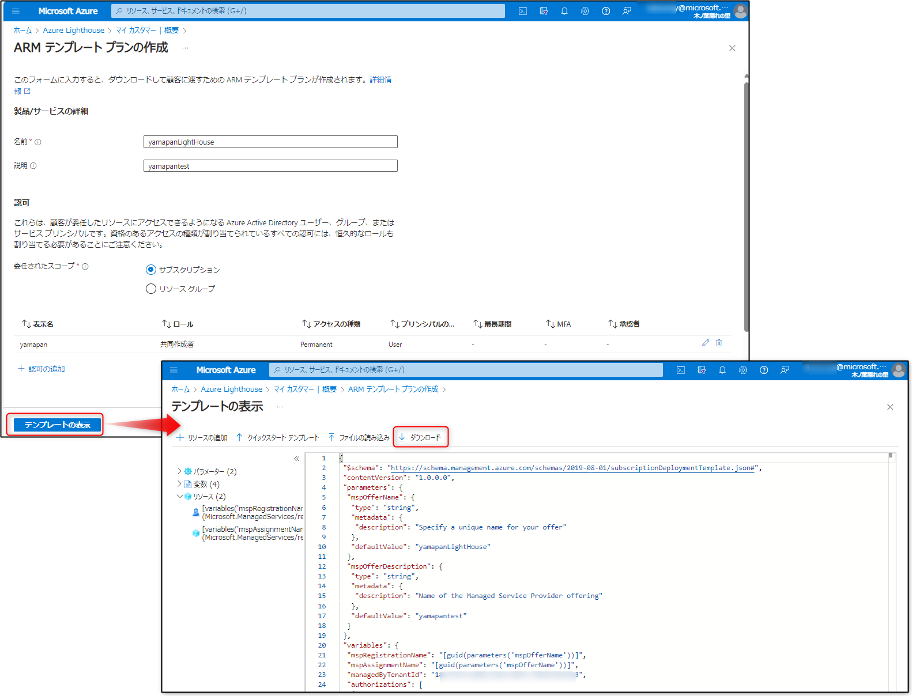Collapse the リソース (2) tree node
The width and height of the screenshot is (912, 696).
coord(180,496)
